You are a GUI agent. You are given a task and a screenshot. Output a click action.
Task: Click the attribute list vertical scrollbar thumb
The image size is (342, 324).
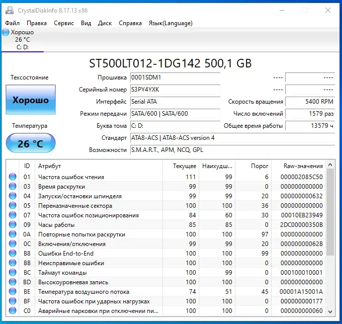coord(330,212)
